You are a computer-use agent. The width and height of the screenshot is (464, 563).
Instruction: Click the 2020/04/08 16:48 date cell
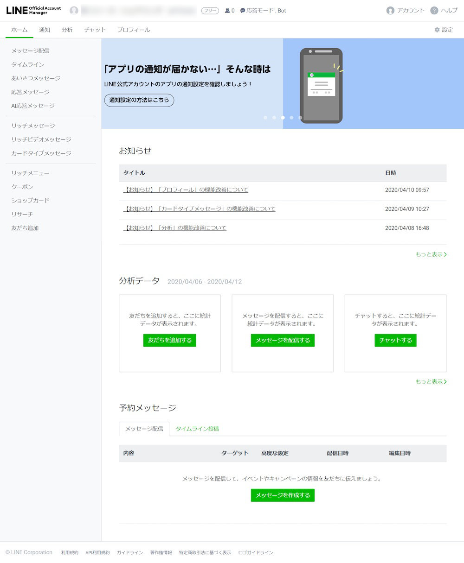(407, 228)
